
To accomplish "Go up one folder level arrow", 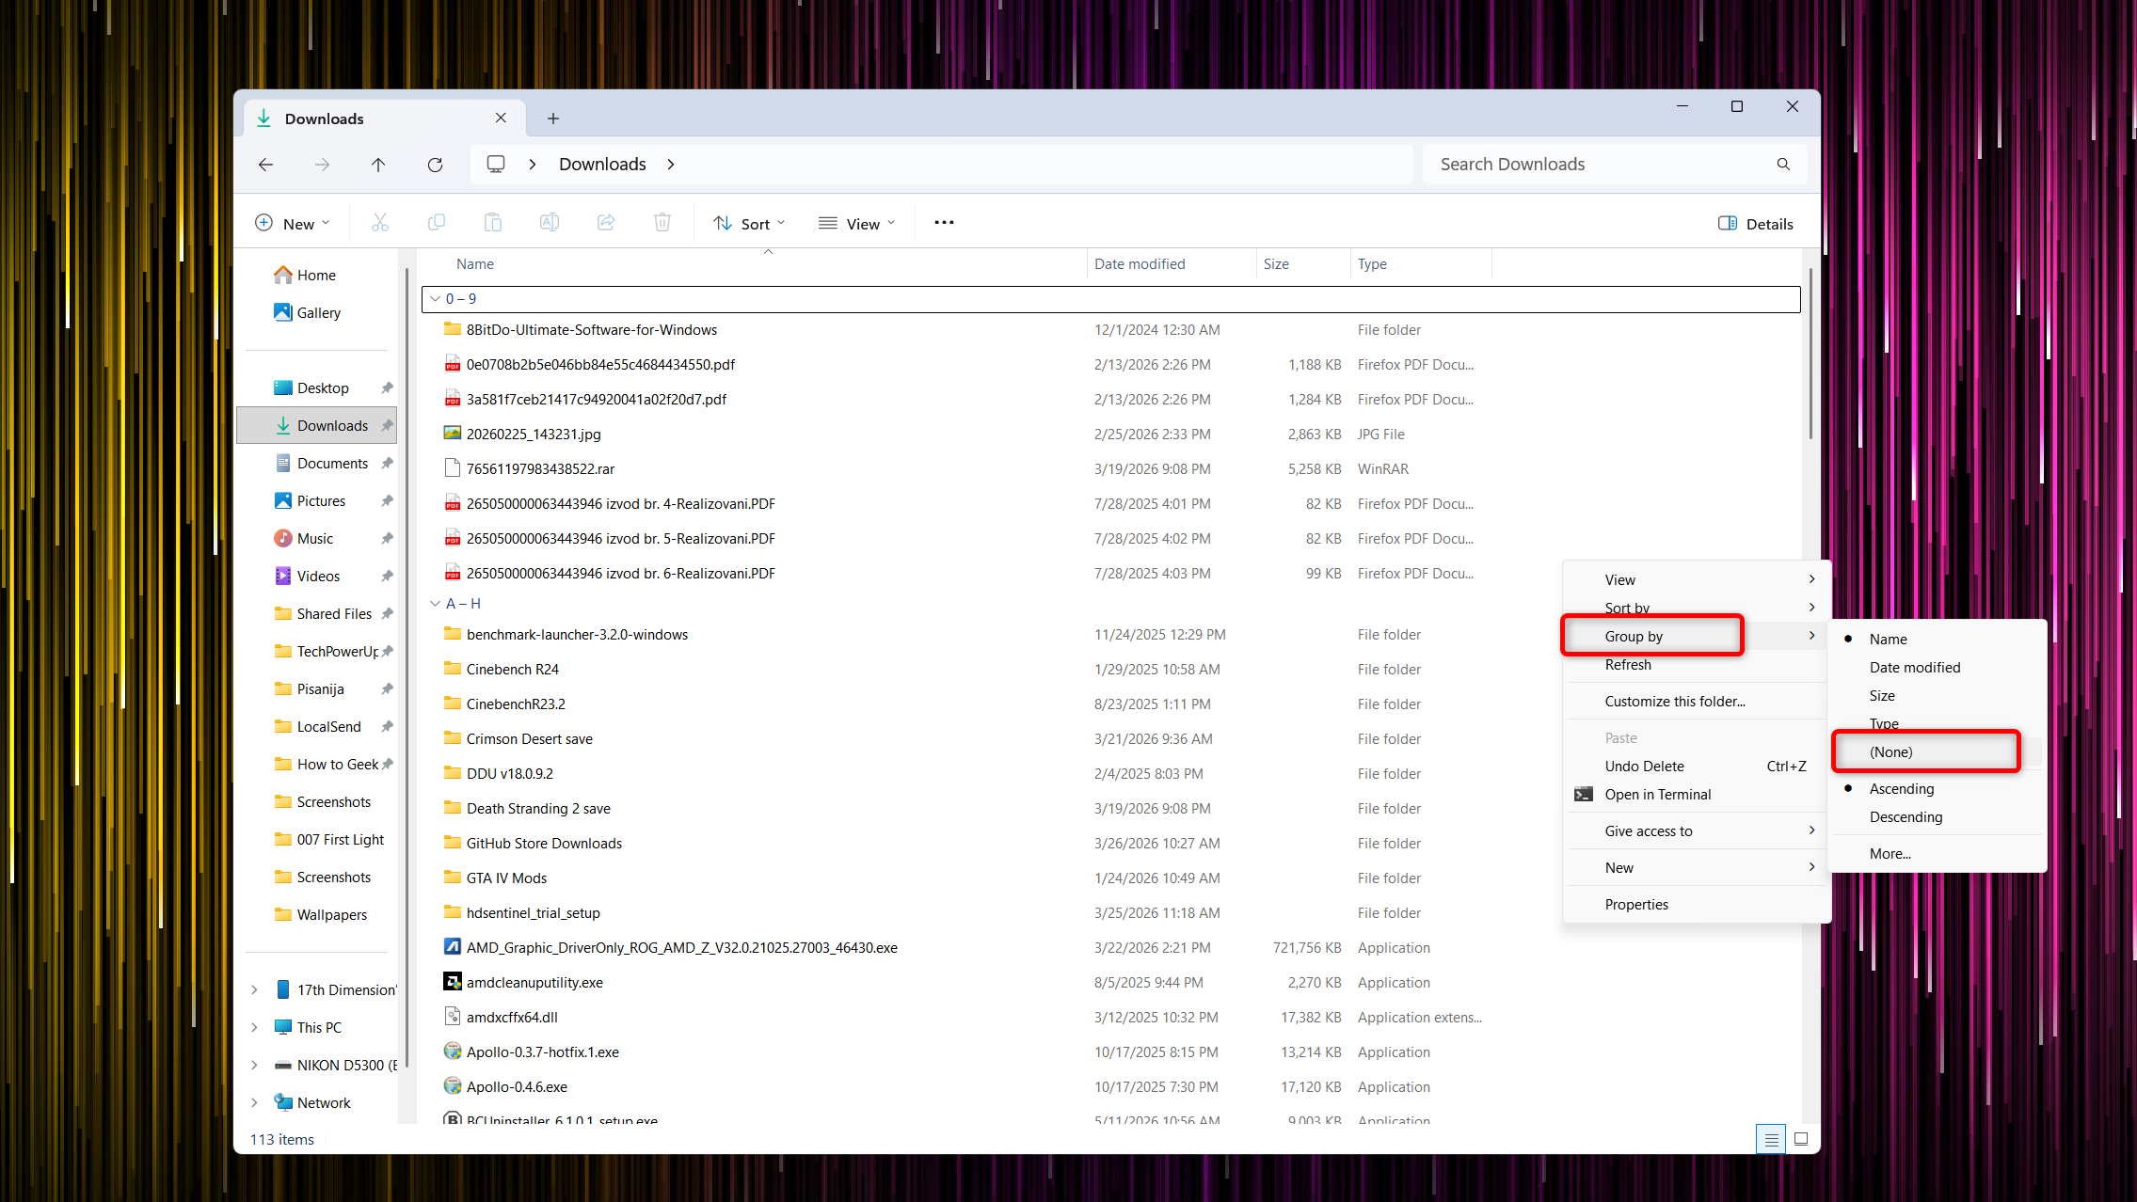I will pos(378,165).
